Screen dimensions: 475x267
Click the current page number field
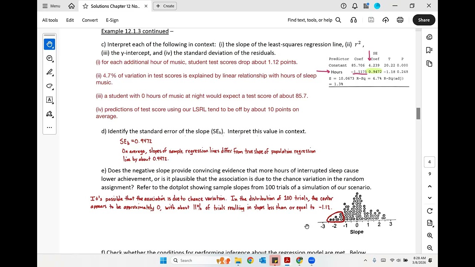429,162
